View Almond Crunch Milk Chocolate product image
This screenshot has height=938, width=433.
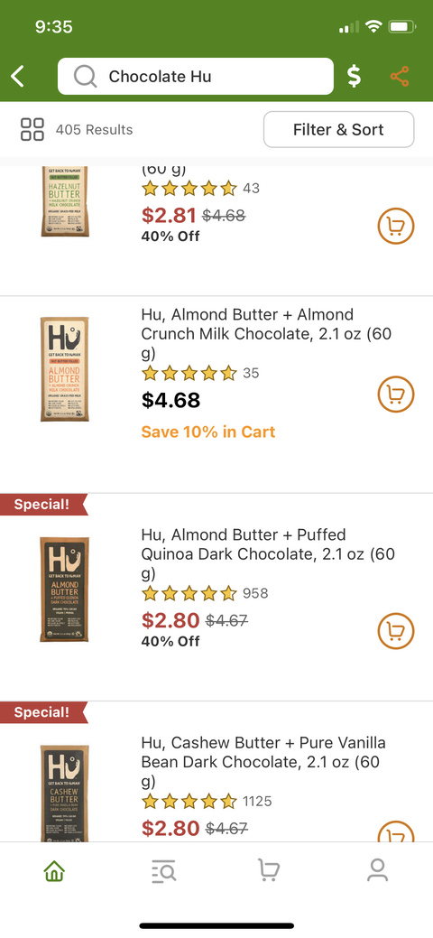pos(65,369)
